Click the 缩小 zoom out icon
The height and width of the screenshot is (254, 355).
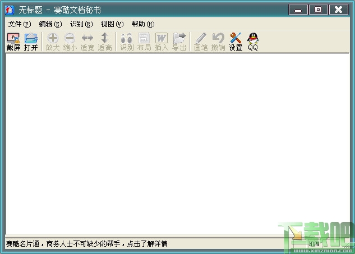click(x=70, y=42)
